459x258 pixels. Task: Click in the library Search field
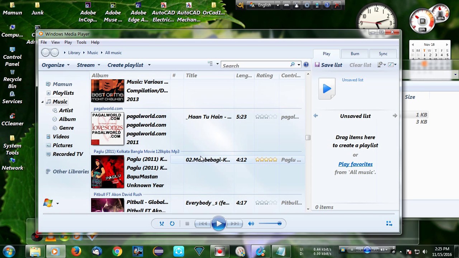[x=255, y=65]
